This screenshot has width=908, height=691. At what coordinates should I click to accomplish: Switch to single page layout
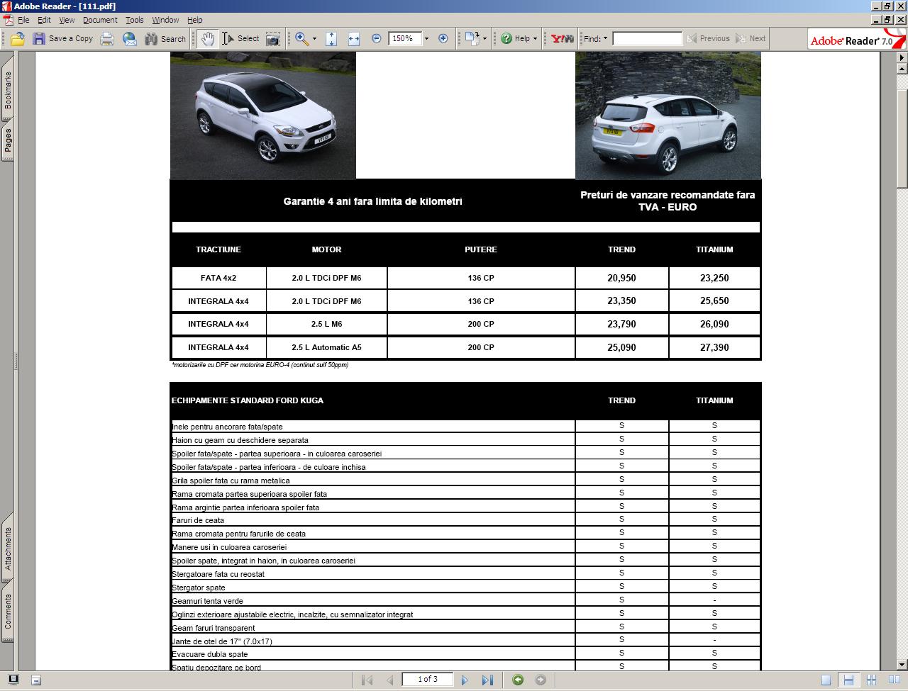click(x=826, y=680)
